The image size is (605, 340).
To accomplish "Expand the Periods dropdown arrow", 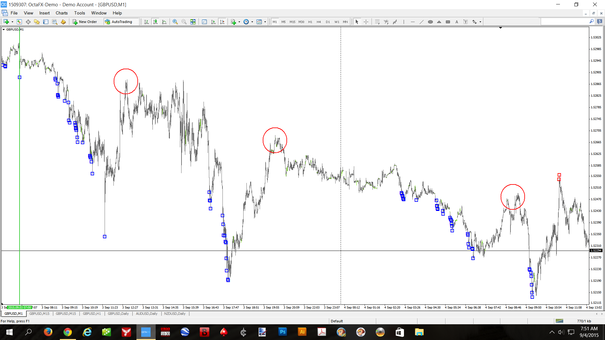I will (x=252, y=22).
